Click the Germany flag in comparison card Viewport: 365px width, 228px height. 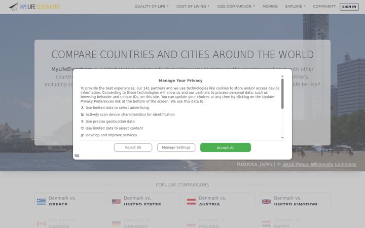click(116, 223)
